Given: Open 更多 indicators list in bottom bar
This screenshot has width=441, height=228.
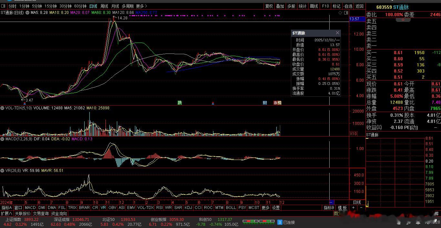Looking at the screenshot, I should 265,208.
